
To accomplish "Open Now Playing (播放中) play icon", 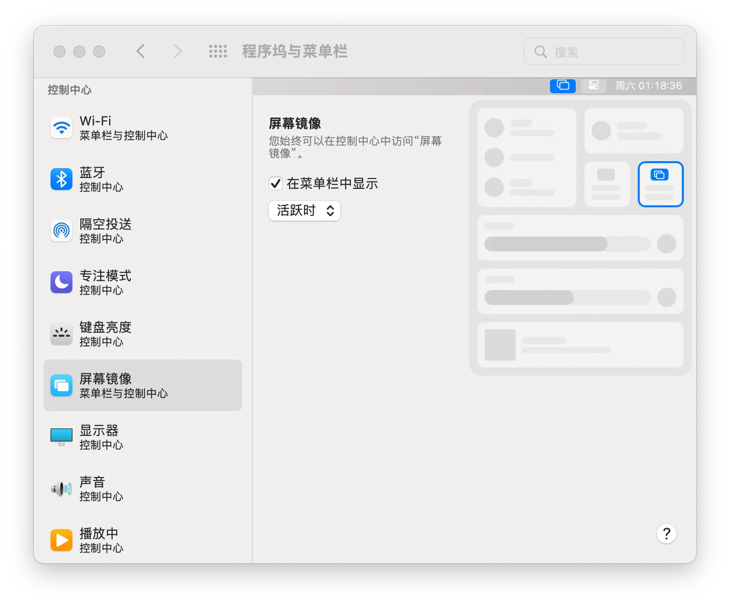I will point(61,541).
